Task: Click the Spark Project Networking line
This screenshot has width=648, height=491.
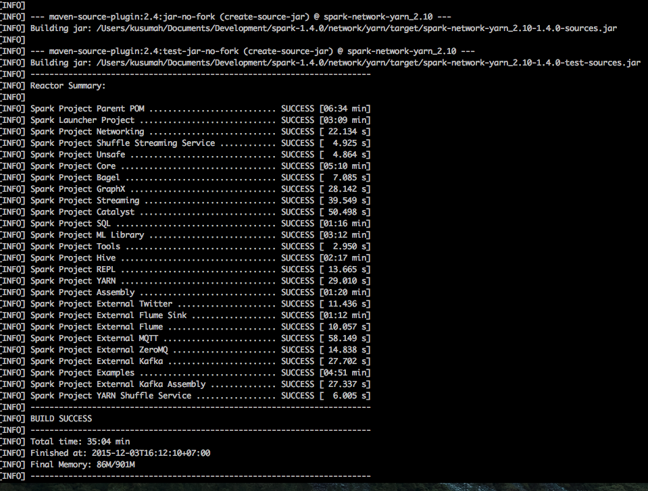Action: (200, 132)
